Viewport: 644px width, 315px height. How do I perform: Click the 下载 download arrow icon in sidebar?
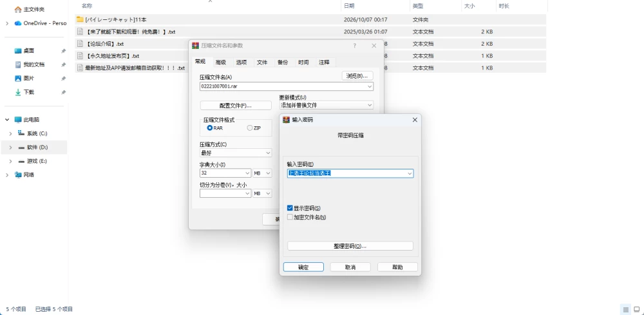(x=18, y=92)
